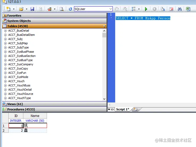Click the row 1 header
This screenshot has width=196, height=147.
[x=5, y=126]
